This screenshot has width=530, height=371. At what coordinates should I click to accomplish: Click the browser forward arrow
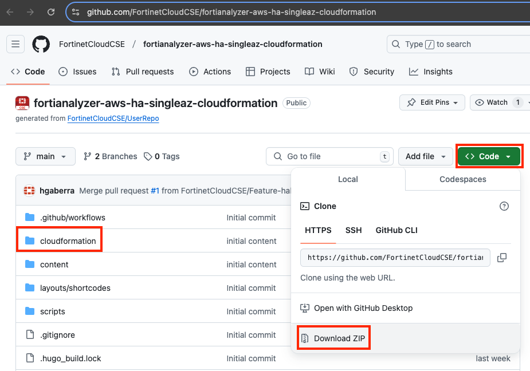coord(30,12)
